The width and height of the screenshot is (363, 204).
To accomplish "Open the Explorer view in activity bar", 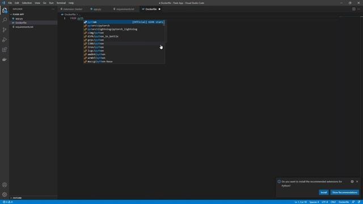I will pyautogui.click(x=5, y=10).
